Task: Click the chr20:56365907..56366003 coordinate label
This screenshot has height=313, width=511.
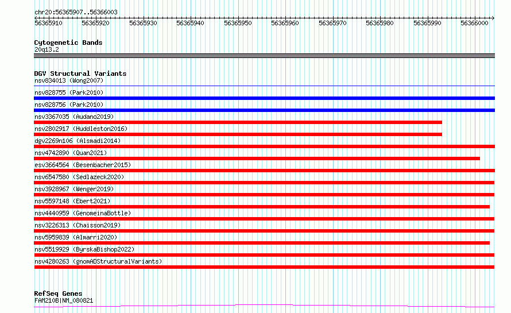Action: 76,12
